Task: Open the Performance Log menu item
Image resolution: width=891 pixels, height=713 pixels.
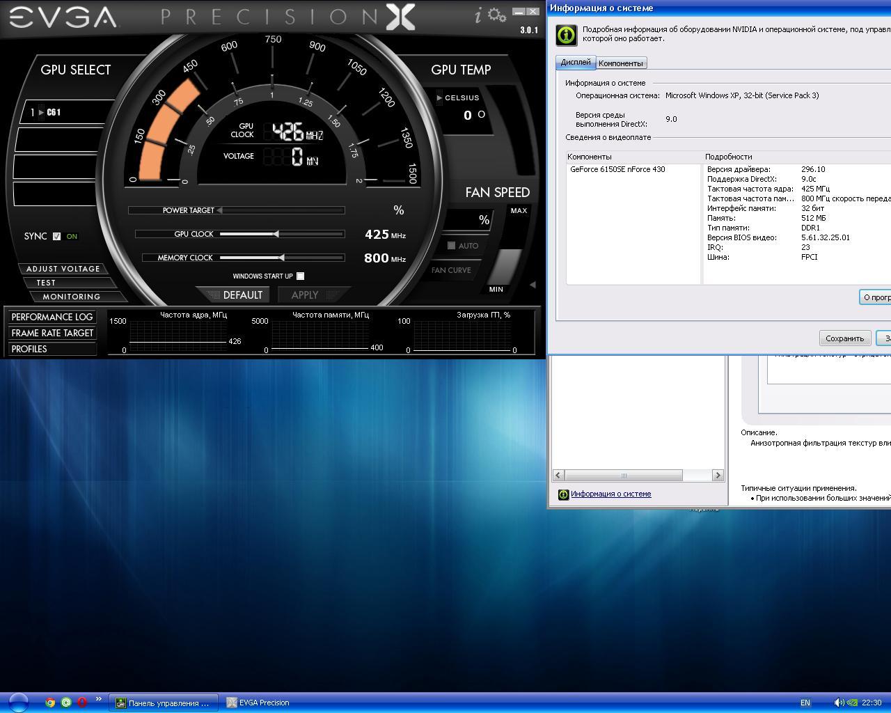Action: pyautogui.click(x=52, y=317)
